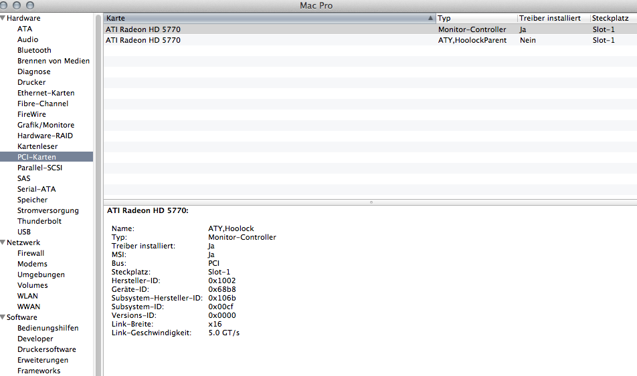Viewport: 637px width, 376px height.
Task: Click the Nein driver cell
Action: click(x=528, y=40)
